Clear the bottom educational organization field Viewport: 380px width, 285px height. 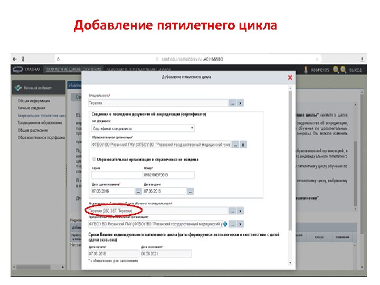(240, 224)
